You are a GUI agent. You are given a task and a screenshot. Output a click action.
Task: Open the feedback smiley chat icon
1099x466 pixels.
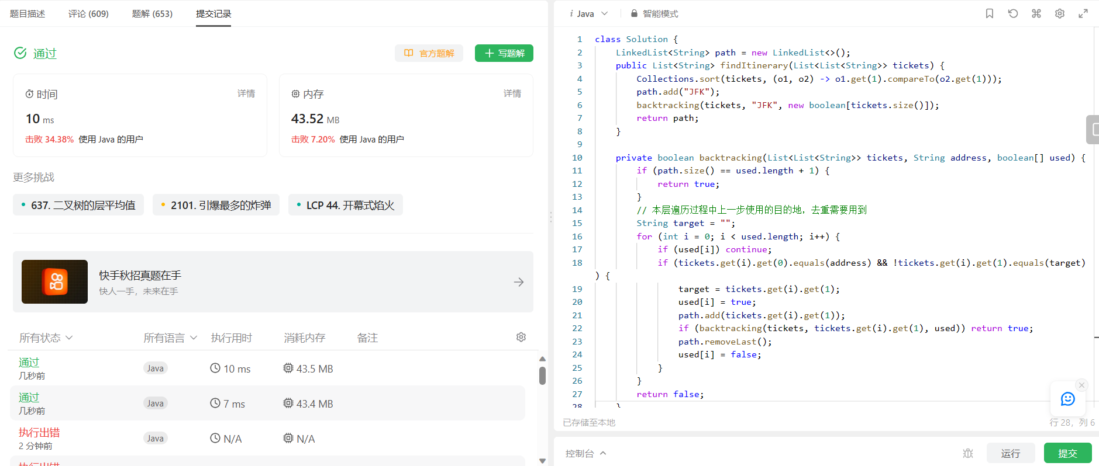pos(1068,399)
